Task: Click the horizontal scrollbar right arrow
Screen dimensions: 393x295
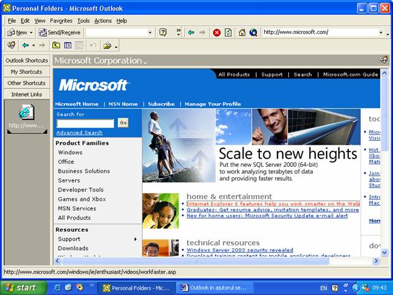Action: [376, 261]
